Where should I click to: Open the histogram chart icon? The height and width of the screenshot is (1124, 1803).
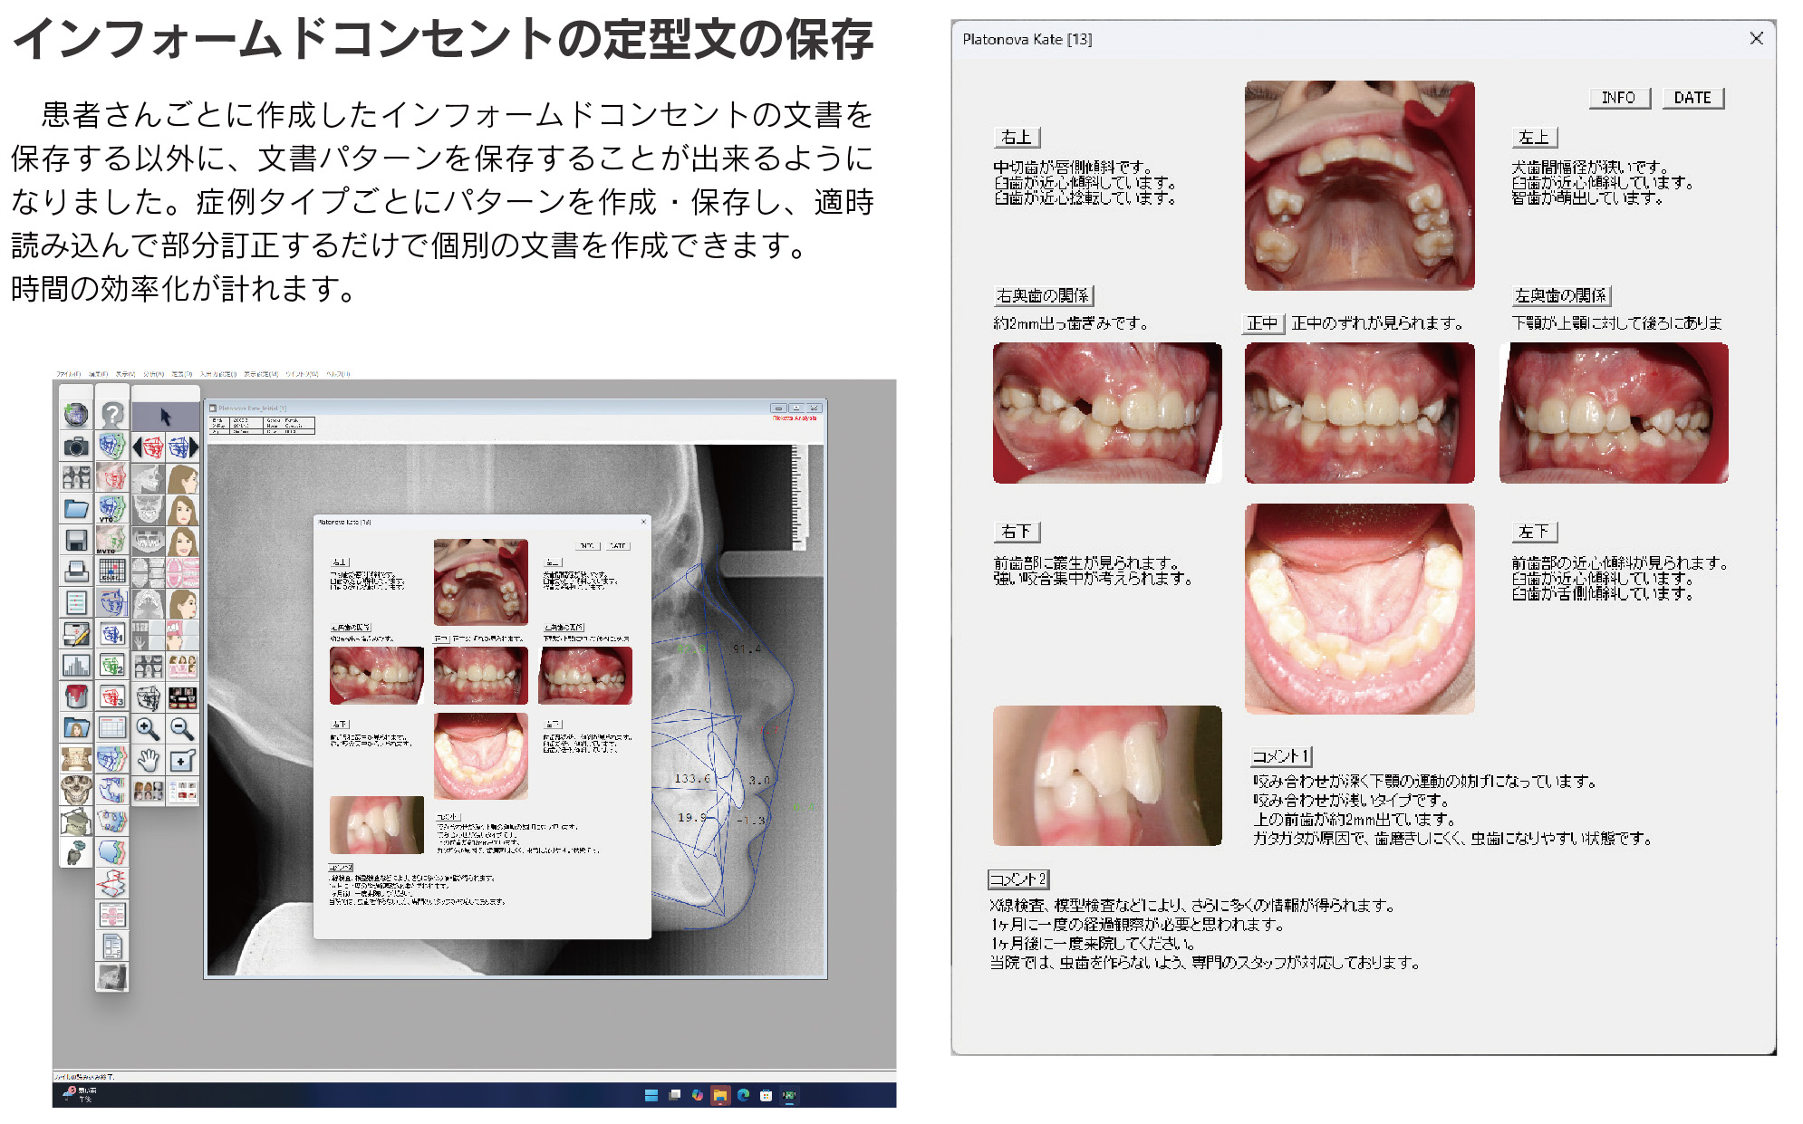coord(76,666)
